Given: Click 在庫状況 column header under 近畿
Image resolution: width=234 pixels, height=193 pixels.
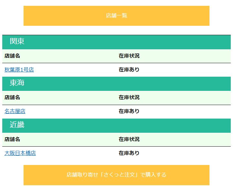Looking at the screenshot, I should point(129,139).
